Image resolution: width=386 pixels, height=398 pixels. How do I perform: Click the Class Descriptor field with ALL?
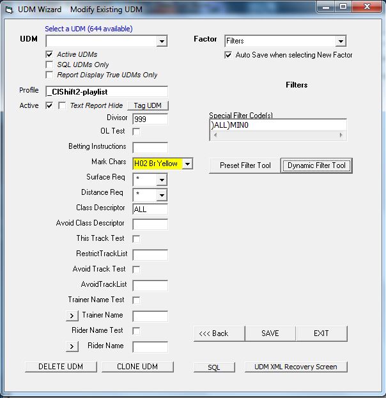tap(150, 210)
